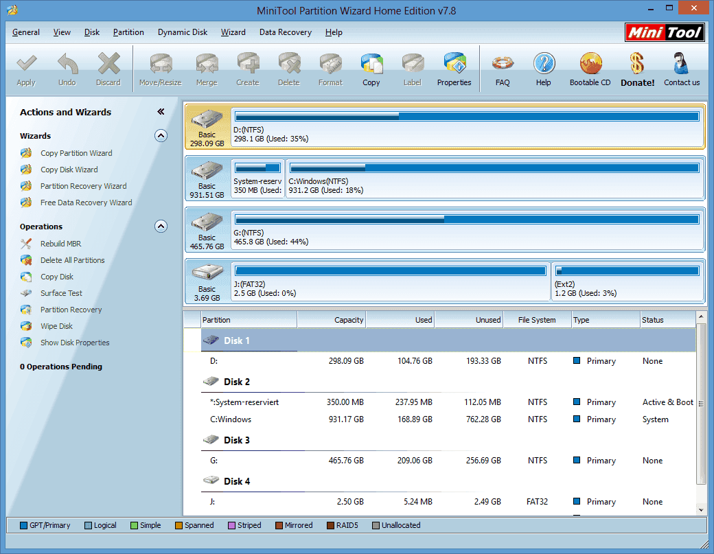The image size is (714, 554).
Task: Open the Disk menu
Action: [x=92, y=32]
